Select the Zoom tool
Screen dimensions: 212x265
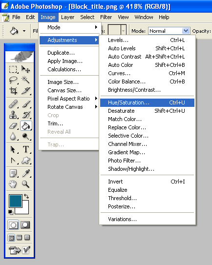[x=26, y=184]
